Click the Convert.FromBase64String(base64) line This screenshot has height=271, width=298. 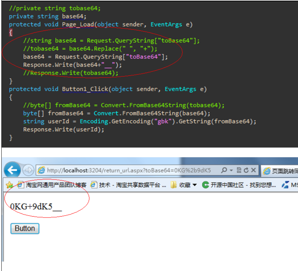[117, 113]
